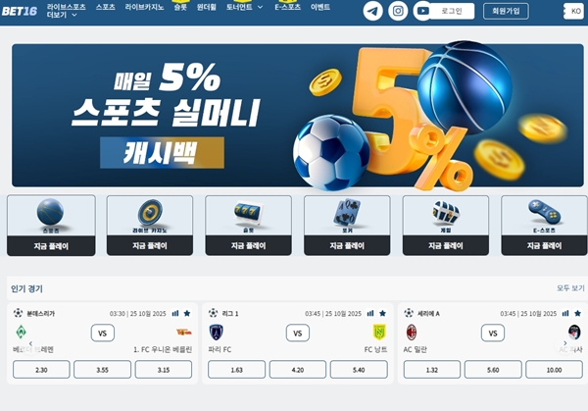The width and height of the screenshot is (588, 411).
Task: Open the Telegram channel icon
Action: [372, 11]
